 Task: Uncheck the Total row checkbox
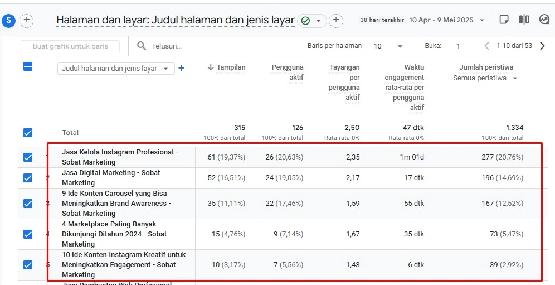coord(28,133)
